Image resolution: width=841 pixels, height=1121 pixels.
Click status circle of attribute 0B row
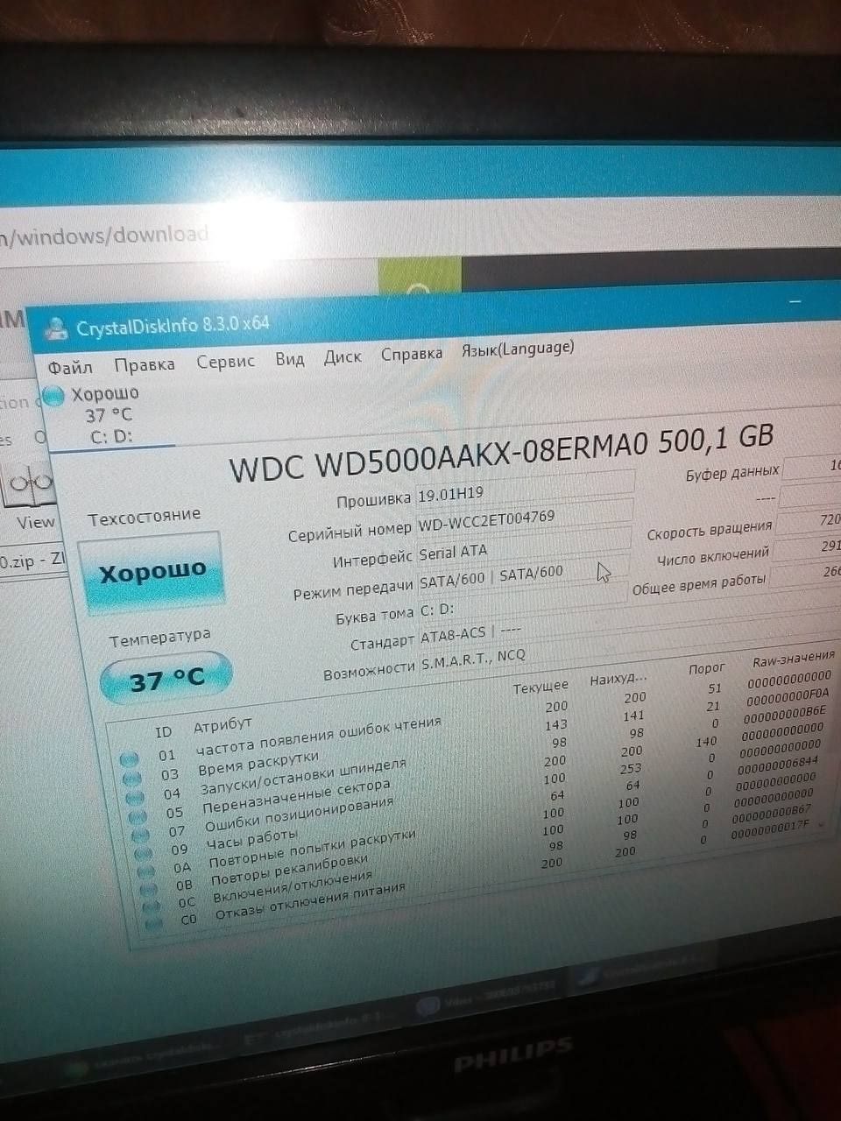click(x=151, y=889)
